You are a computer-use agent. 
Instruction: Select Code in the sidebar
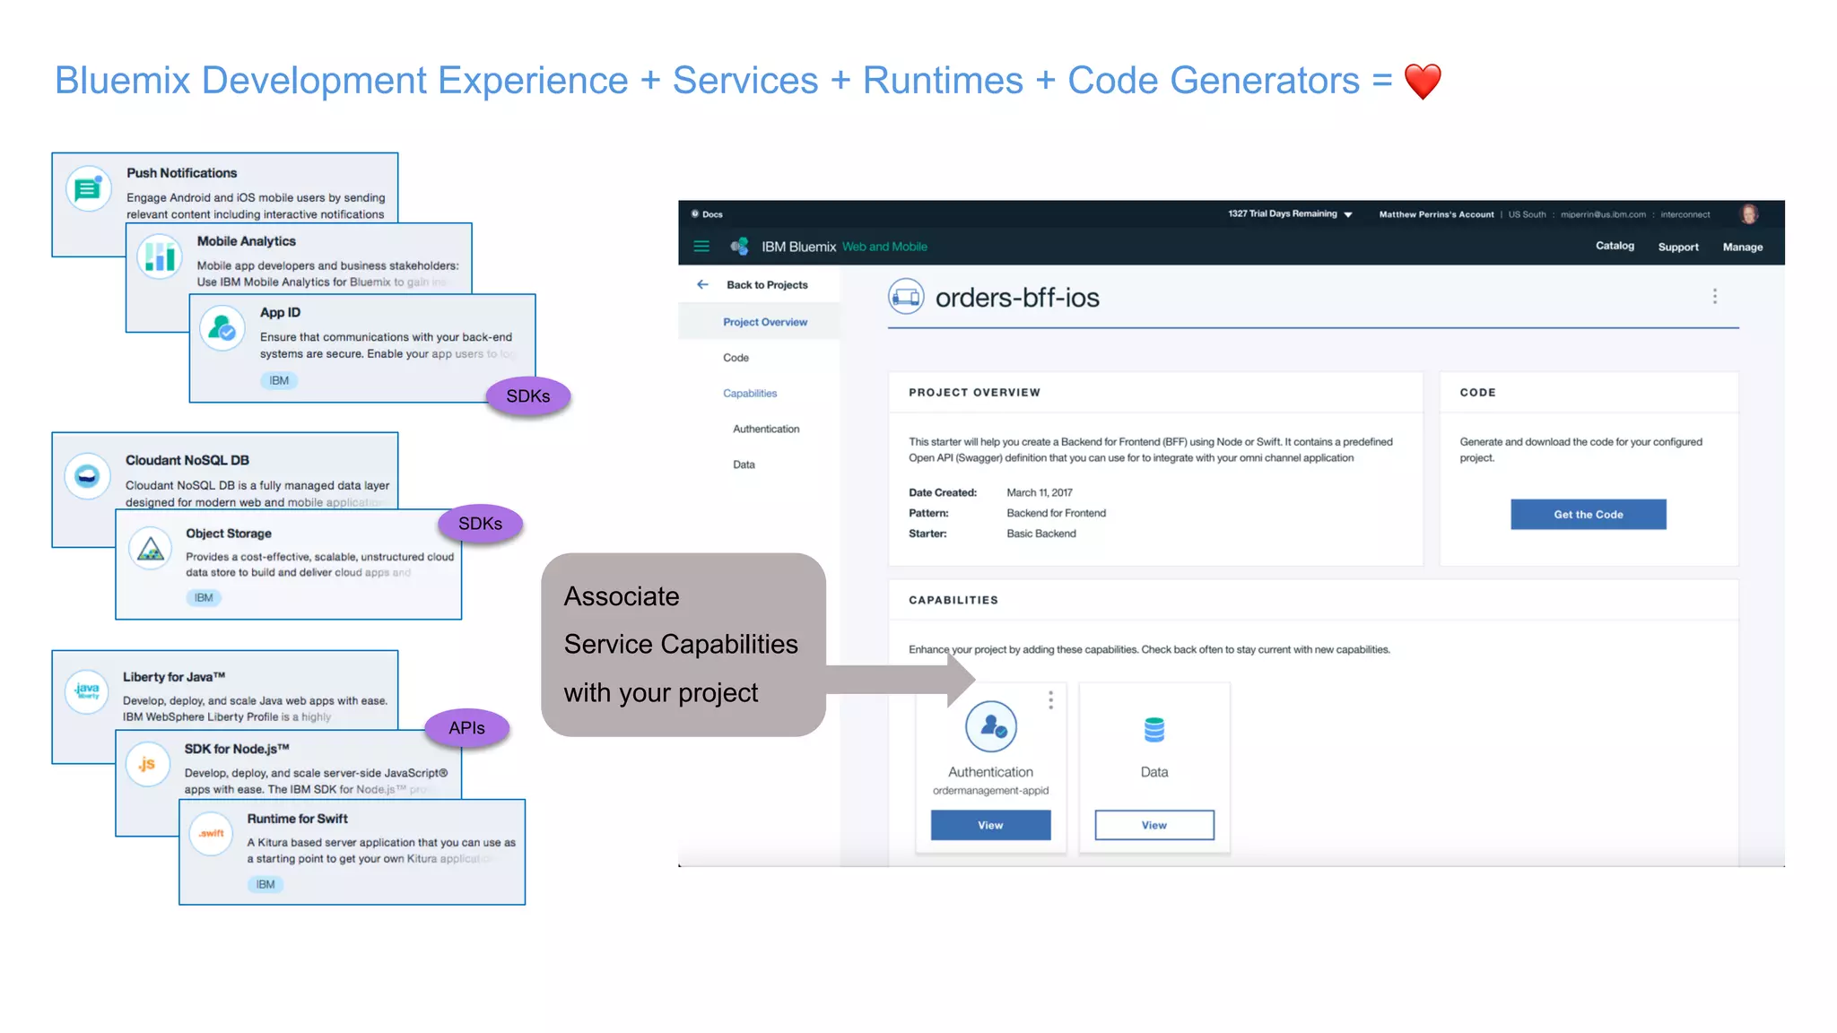[x=736, y=358]
